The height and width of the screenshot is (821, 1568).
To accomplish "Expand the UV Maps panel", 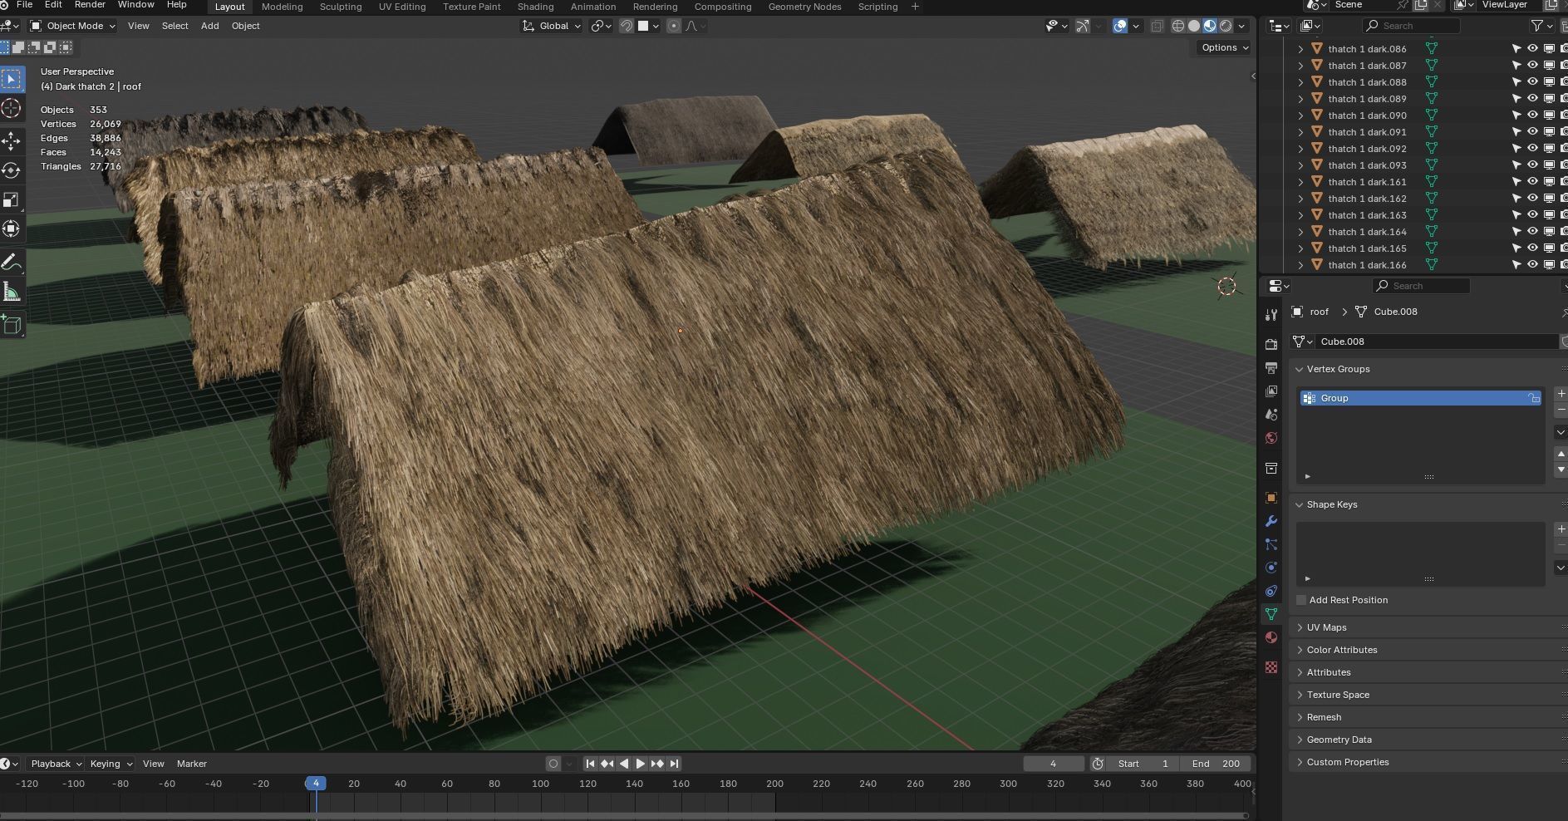I will pyautogui.click(x=1326, y=627).
